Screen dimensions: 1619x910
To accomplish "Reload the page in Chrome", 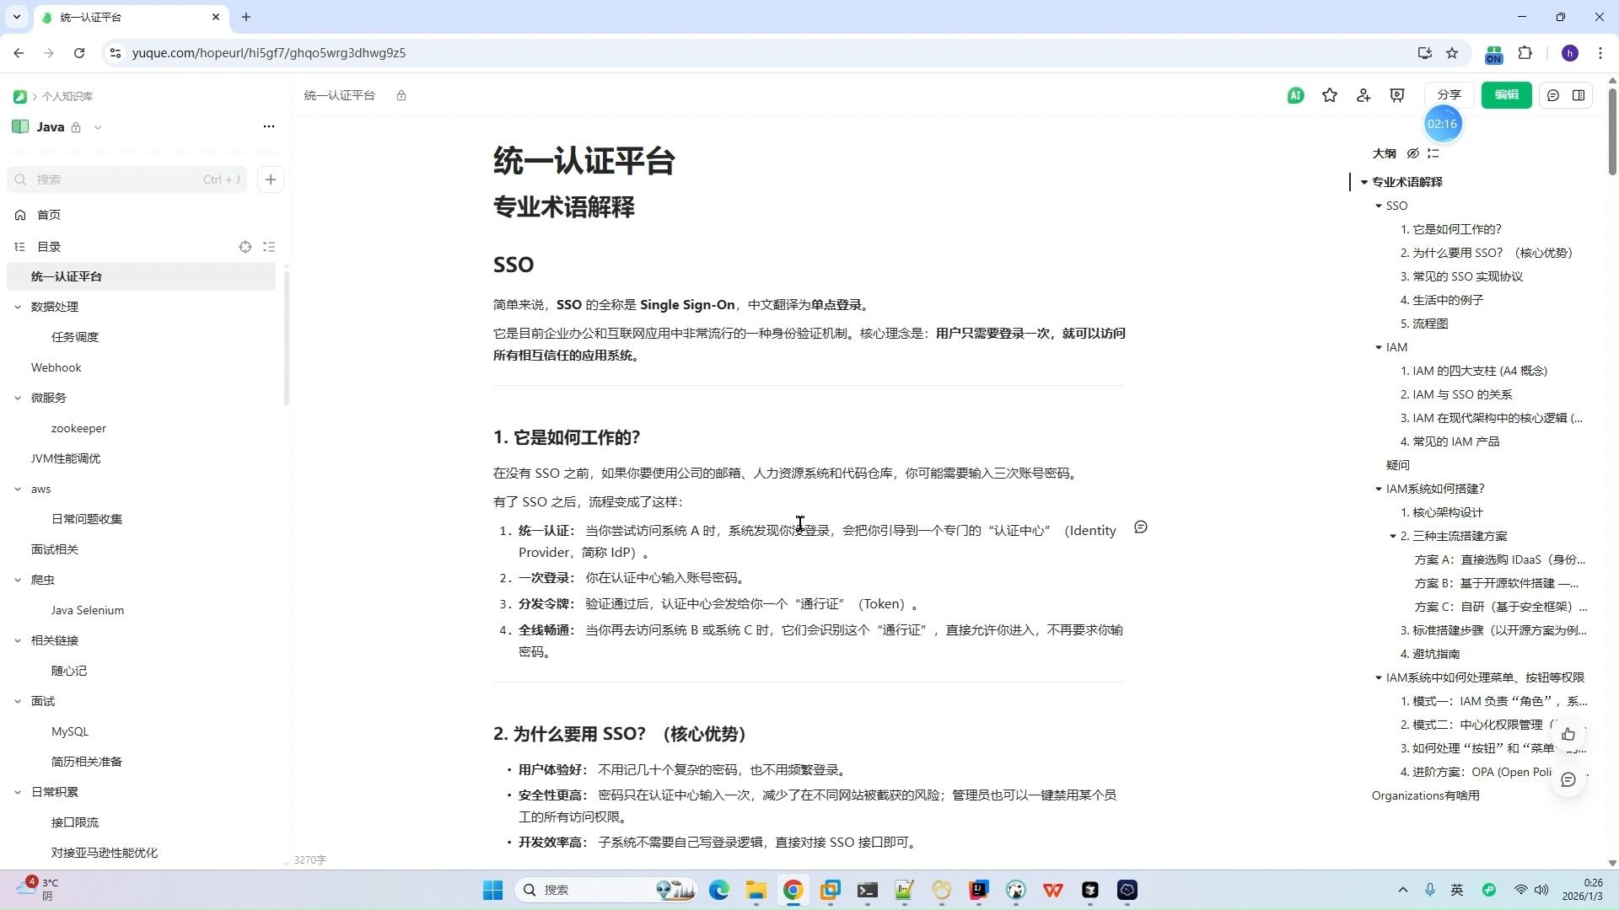I will [79, 53].
